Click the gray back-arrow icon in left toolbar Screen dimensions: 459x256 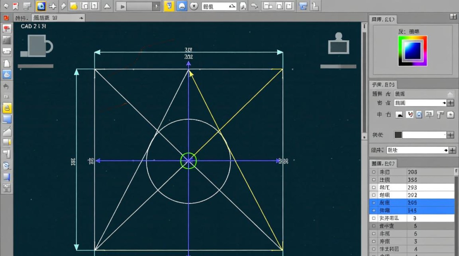click(6, 86)
